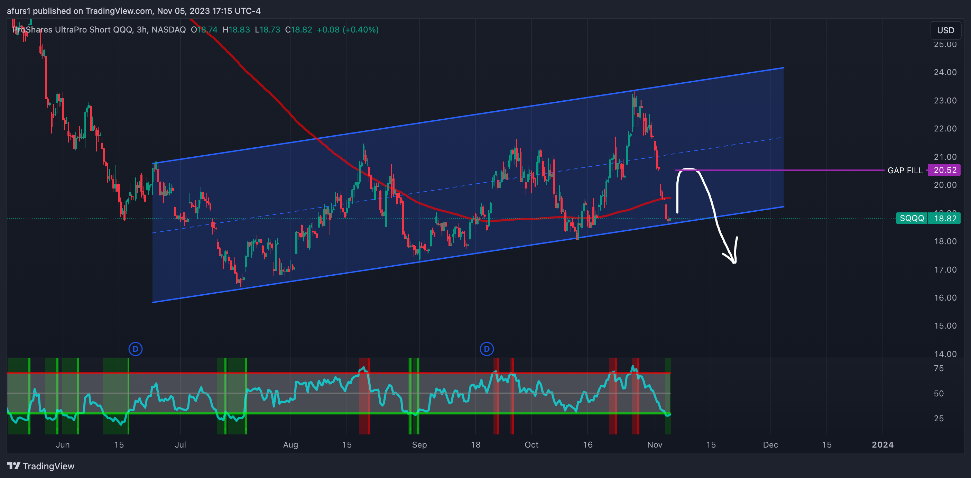The width and height of the screenshot is (971, 478).
Task: Click the Jul date axis label
Action: click(180, 445)
